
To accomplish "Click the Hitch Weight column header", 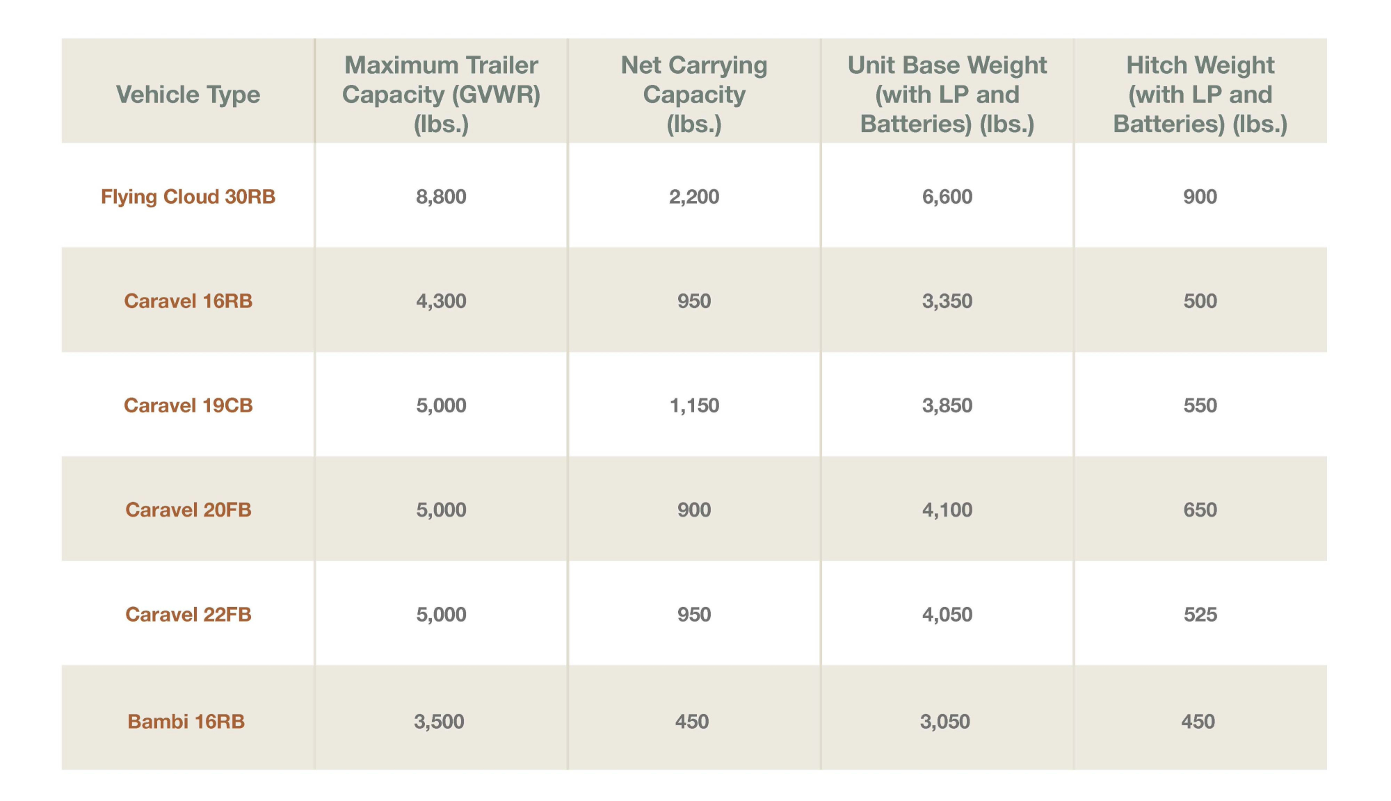I will [1200, 95].
